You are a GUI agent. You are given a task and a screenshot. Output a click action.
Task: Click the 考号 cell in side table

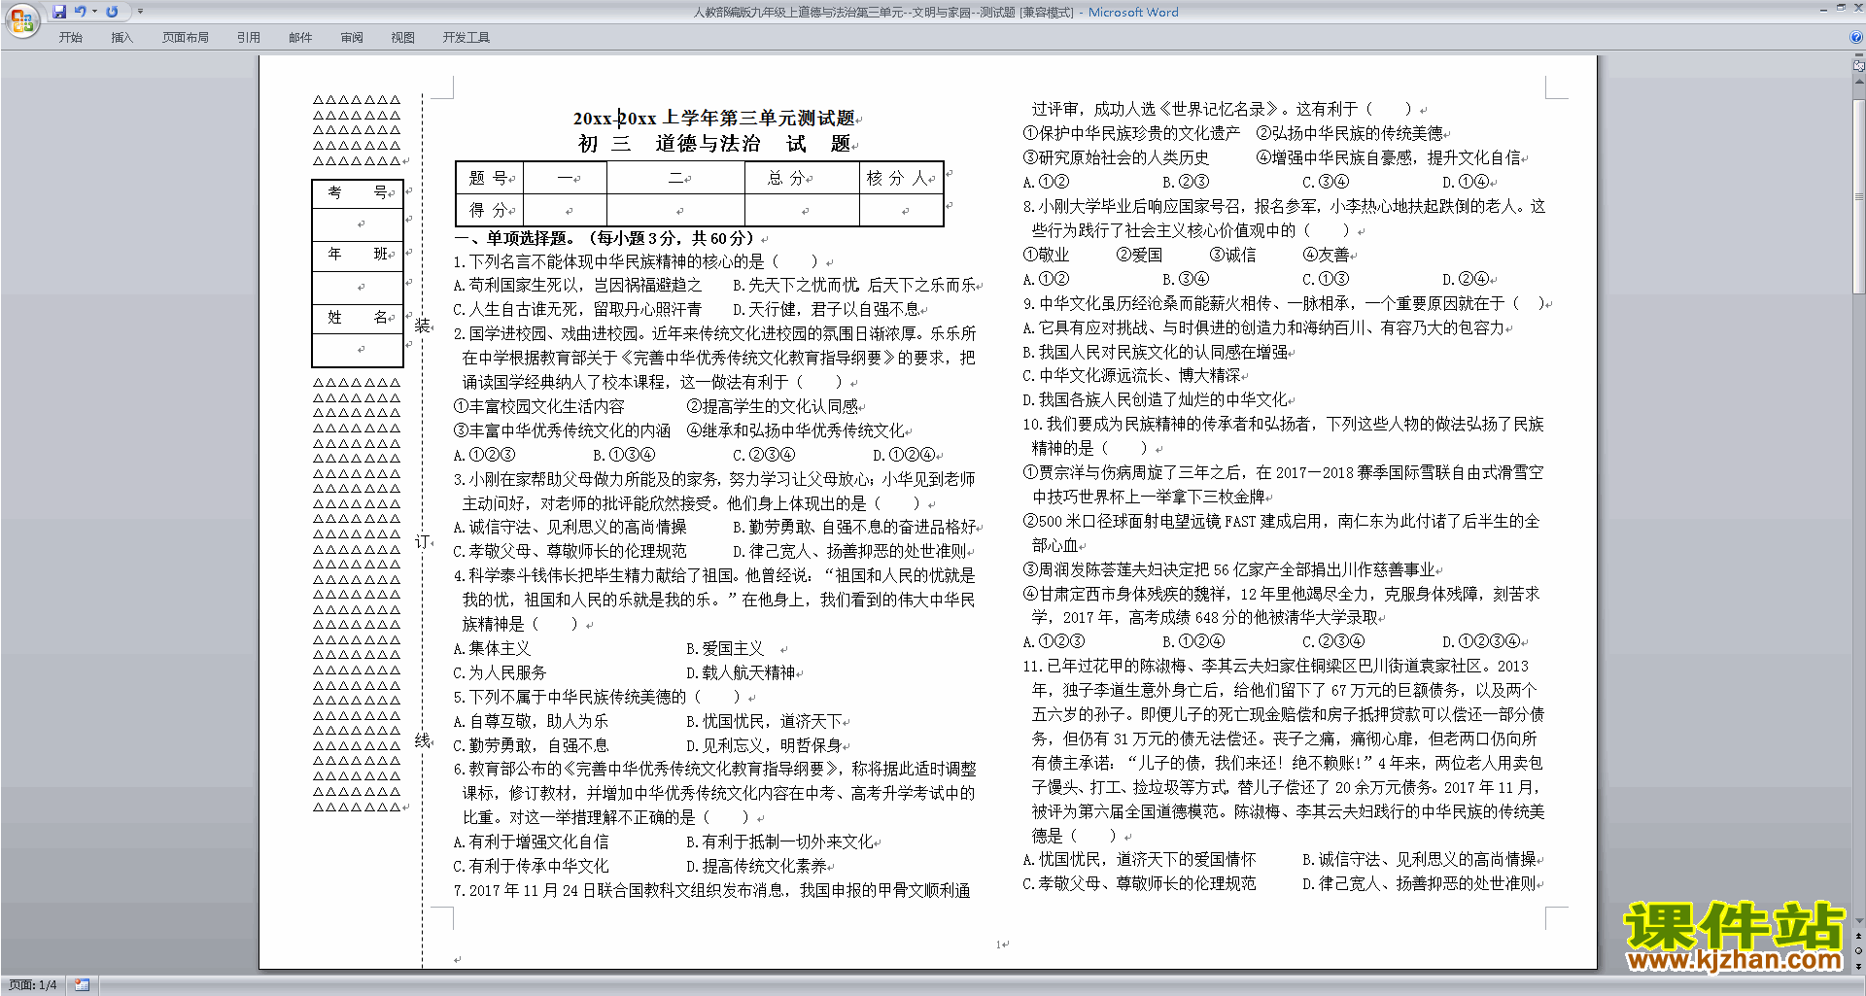tap(358, 192)
